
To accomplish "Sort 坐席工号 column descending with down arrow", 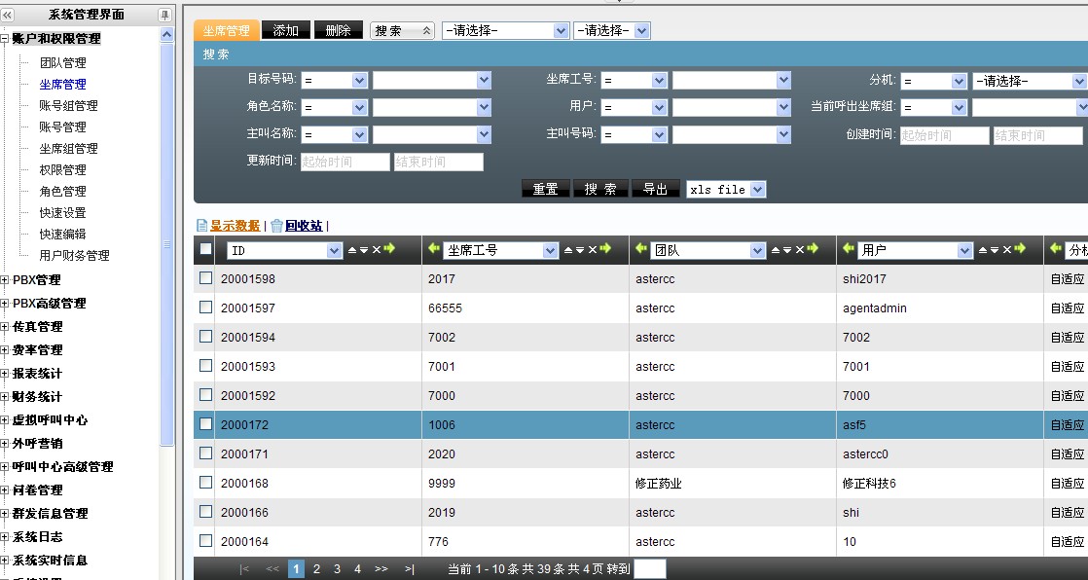I will tap(581, 250).
